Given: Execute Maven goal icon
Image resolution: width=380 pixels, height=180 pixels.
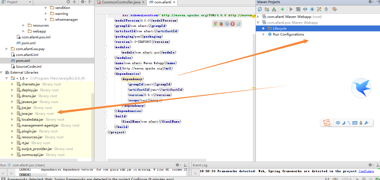Looking at the screenshot, I should coord(298,9).
